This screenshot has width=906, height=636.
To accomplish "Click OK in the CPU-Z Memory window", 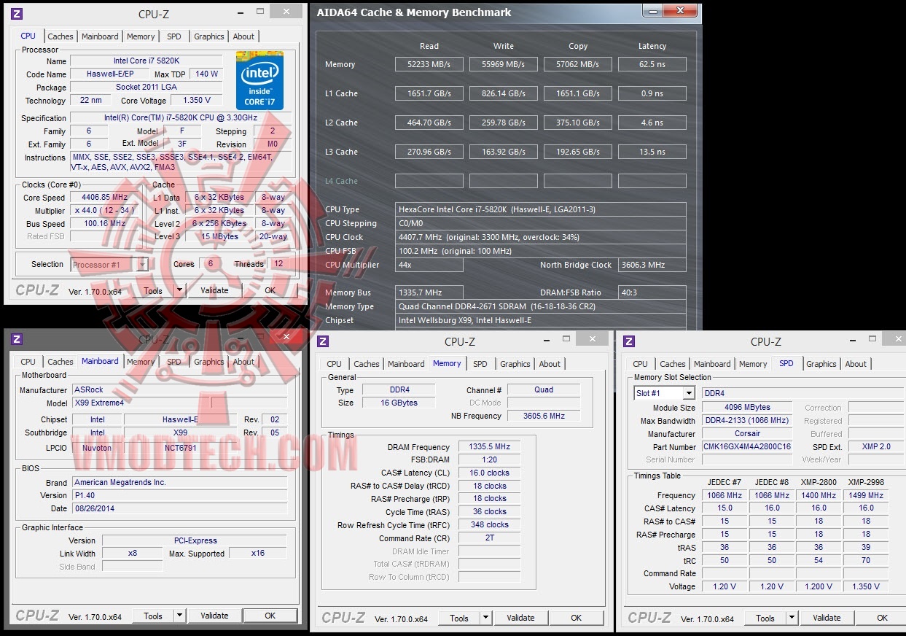I will 576,618.
